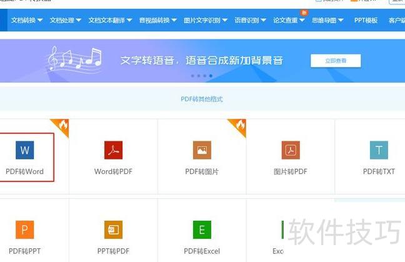Viewport: 405px width, 262px height.
Task: Show the first banner slide dot
Action: (192, 76)
